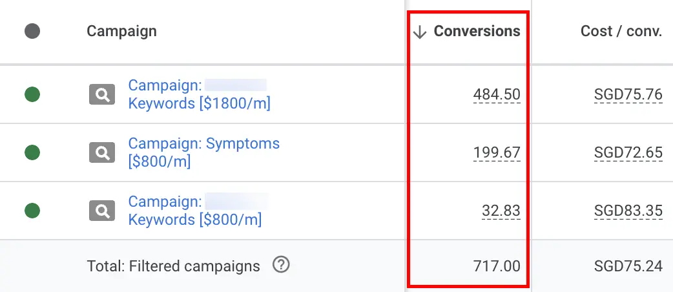The image size is (673, 292).
Task: Click the SGD83.35 cost per conversion
Action: pos(628,211)
